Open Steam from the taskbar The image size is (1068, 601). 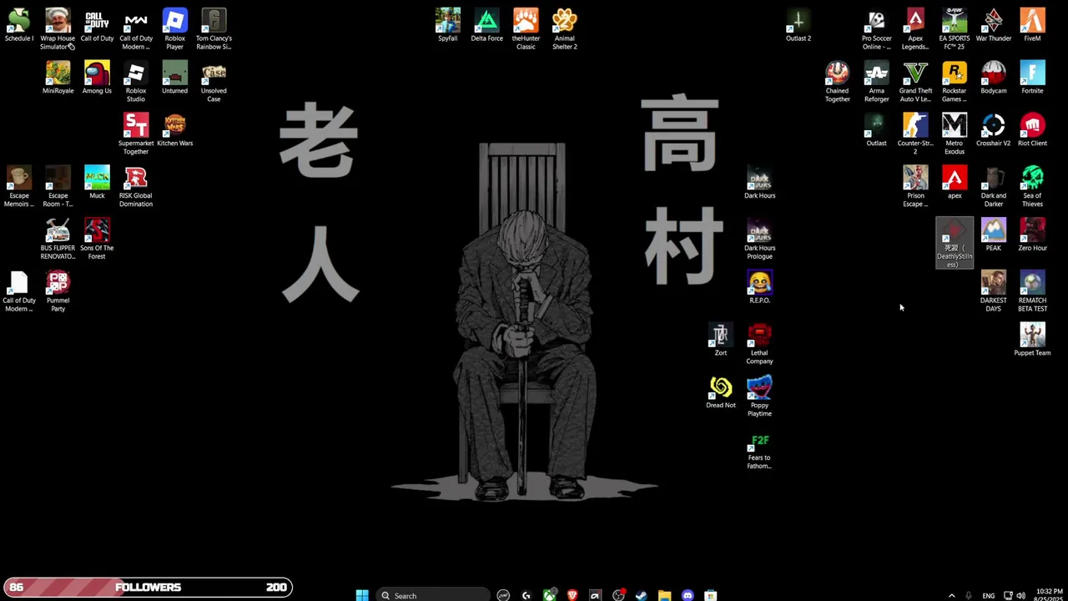641,595
